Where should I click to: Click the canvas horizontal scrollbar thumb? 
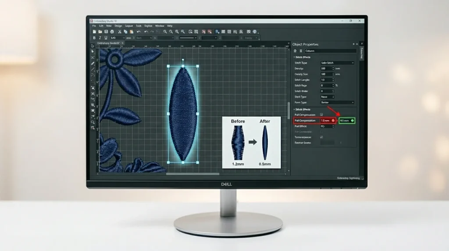193,174
